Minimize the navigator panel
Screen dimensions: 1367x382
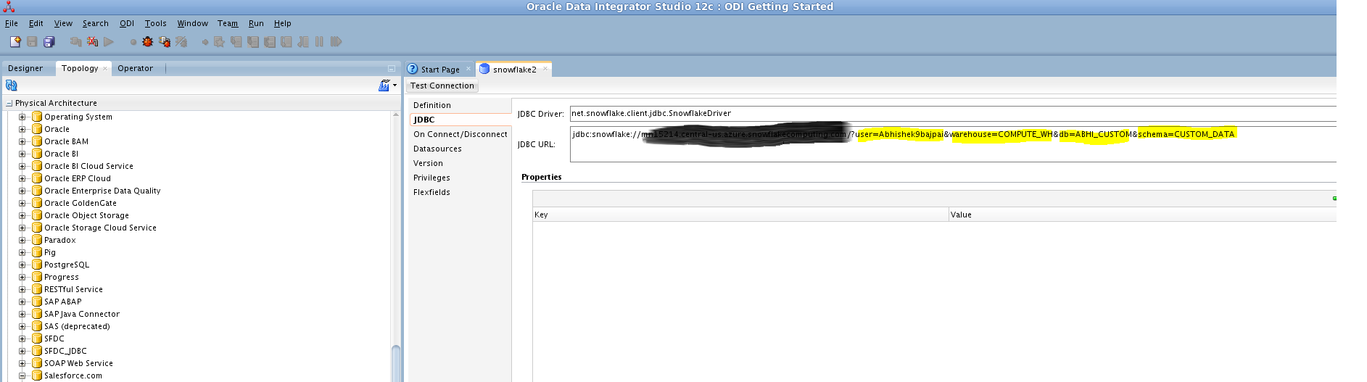392,69
